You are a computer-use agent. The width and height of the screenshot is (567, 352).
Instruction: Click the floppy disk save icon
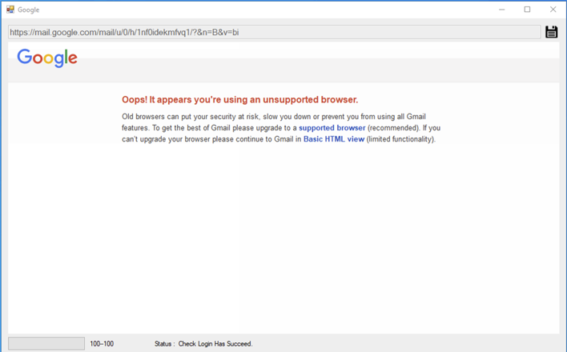pyautogui.click(x=552, y=32)
